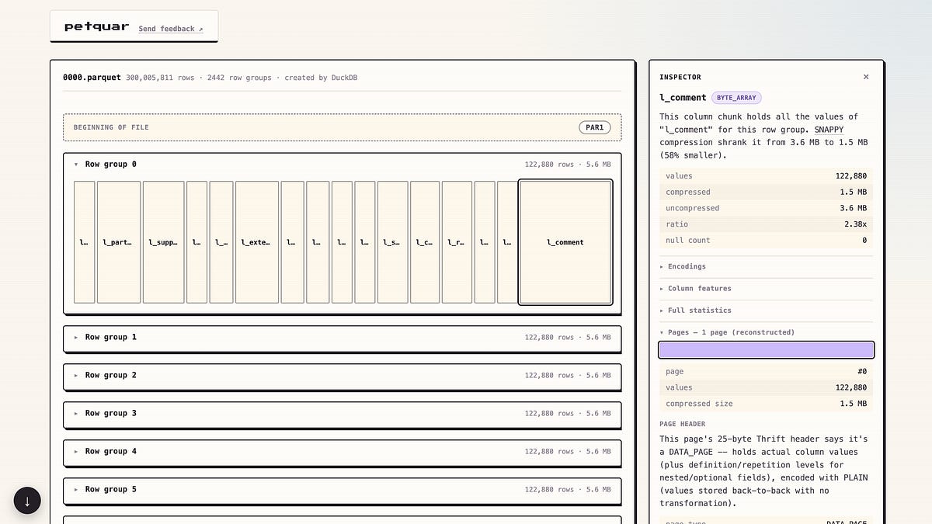This screenshot has height=524, width=932.
Task: Select the l_supp… column chunk
Action: coord(163,242)
